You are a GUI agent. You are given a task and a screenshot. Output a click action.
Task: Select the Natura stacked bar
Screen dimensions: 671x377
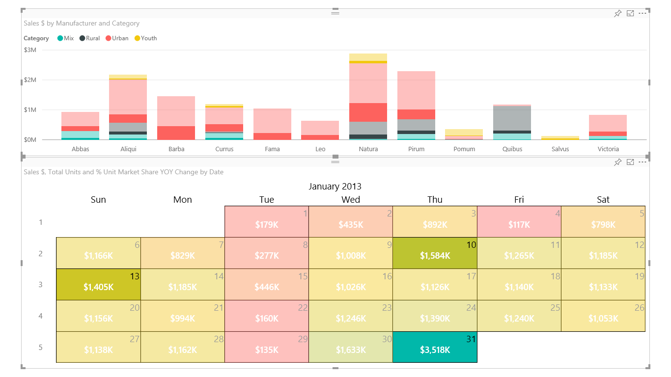click(x=368, y=97)
